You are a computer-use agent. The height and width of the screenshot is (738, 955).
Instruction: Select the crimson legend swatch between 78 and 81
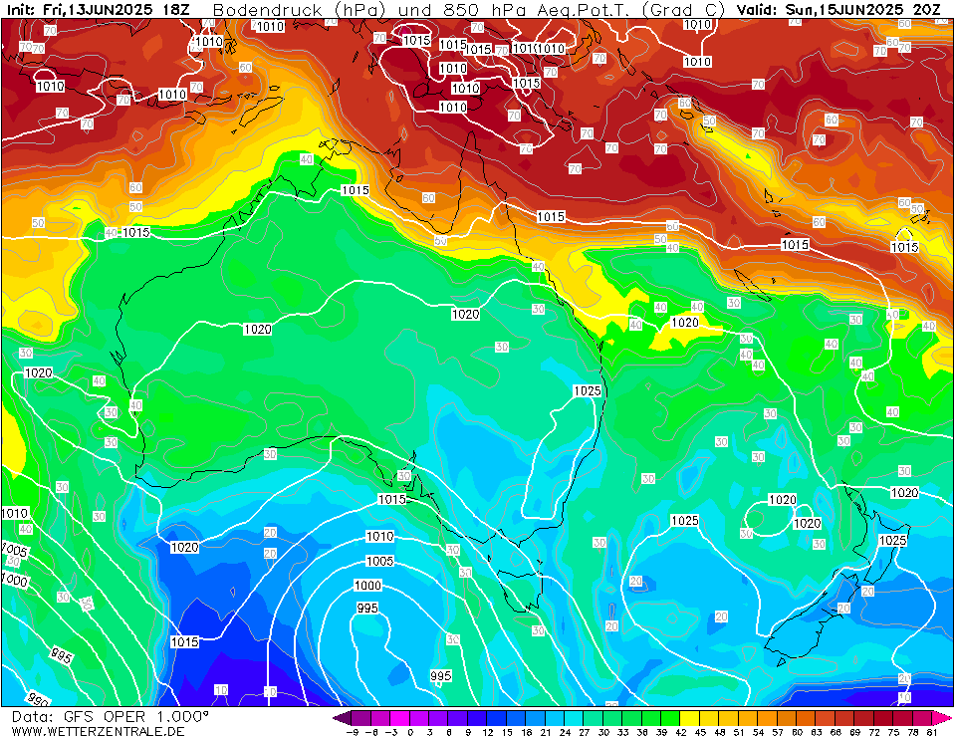coord(922,718)
